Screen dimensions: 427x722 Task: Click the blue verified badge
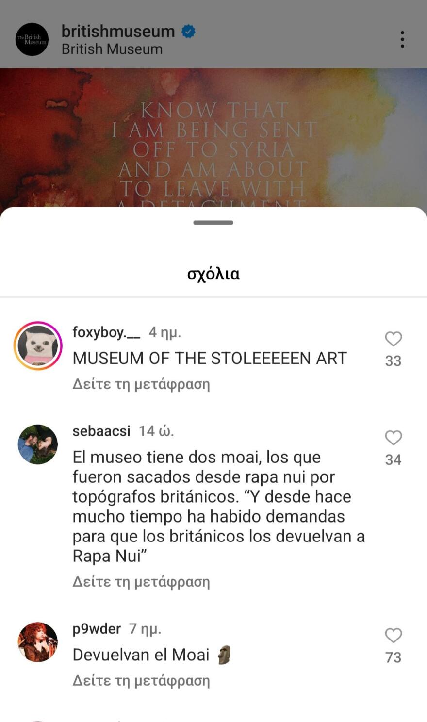click(188, 32)
